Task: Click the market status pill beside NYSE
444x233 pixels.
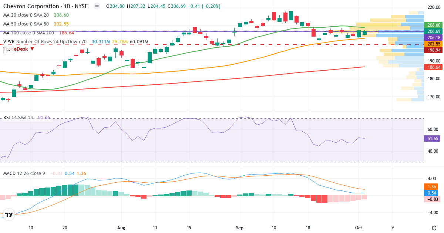Action: click(97, 6)
